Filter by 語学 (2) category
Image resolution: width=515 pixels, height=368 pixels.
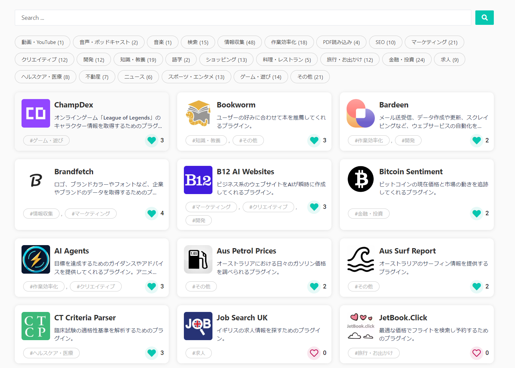click(x=181, y=60)
